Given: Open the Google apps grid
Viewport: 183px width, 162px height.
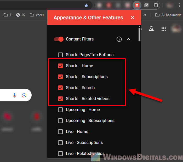Looking at the screenshot, I should pos(163,29).
